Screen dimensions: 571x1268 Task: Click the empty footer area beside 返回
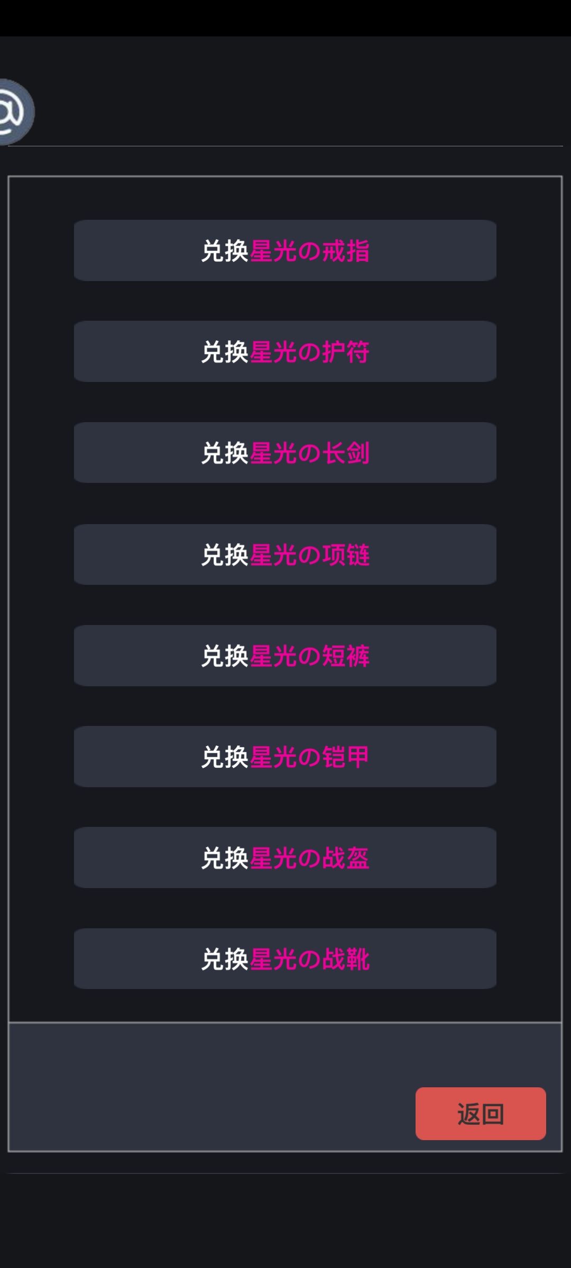(x=211, y=1087)
